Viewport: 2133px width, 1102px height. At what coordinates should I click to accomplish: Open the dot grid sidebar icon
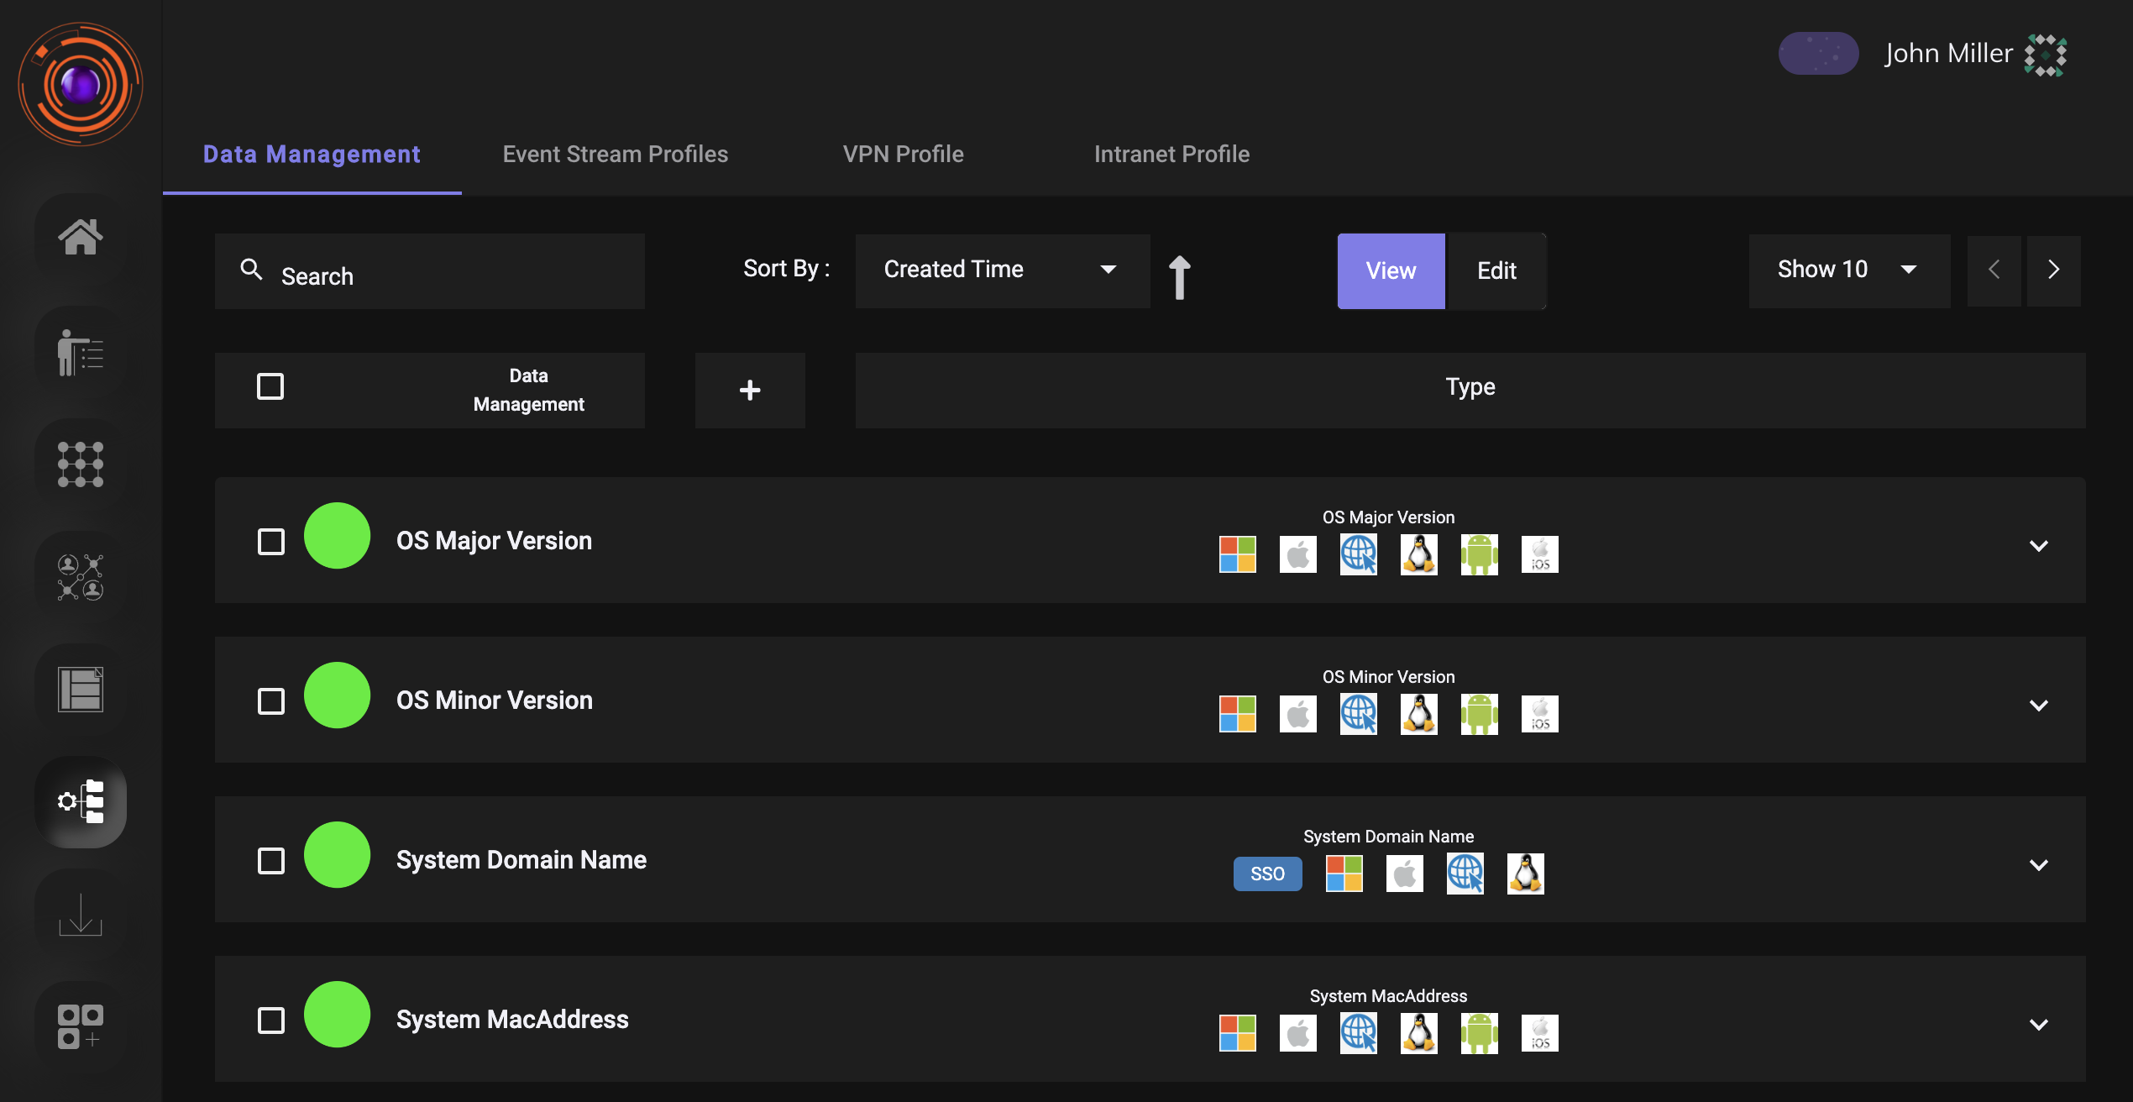81,464
